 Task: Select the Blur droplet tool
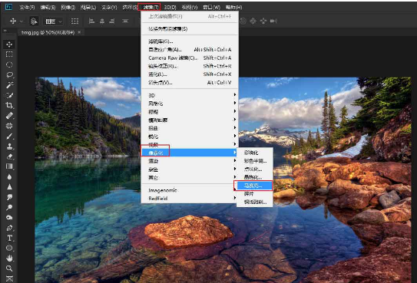9,177
